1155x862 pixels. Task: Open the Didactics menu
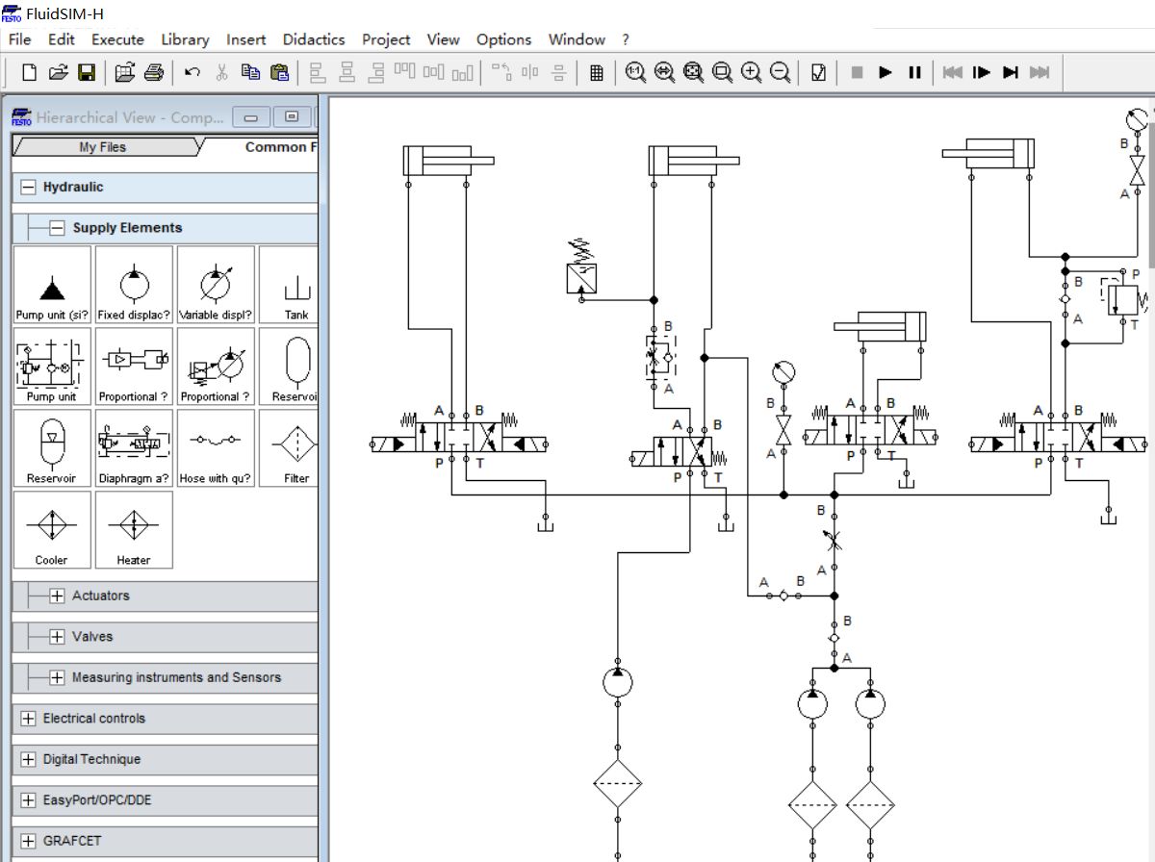point(314,39)
